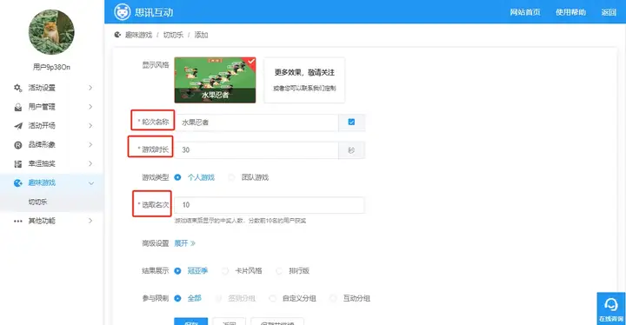This screenshot has width=626, height=325.
Task: Click the 返回 link in the header
Action: click(x=609, y=12)
